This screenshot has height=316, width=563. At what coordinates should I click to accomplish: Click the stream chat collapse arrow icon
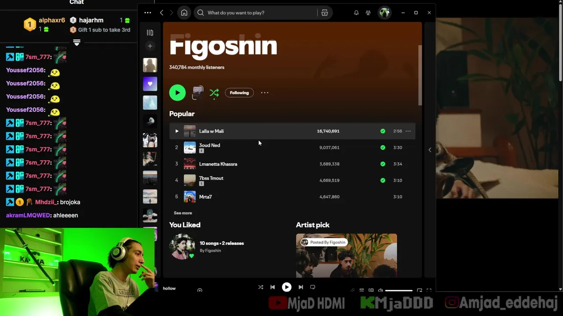coord(77,43)
